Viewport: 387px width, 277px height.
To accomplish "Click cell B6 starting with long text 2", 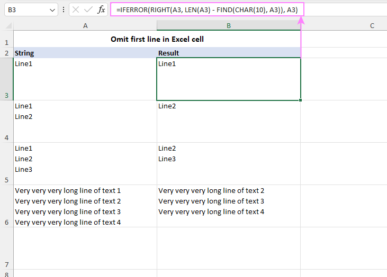I will point(229,206).
